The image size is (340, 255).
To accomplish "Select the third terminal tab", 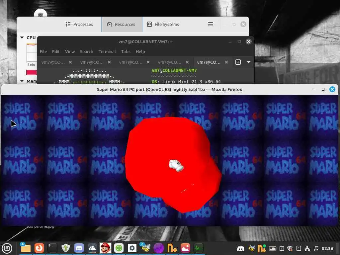I will (131, 62).
